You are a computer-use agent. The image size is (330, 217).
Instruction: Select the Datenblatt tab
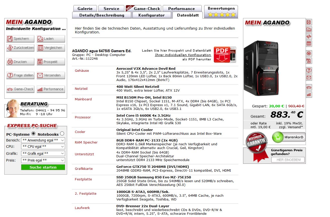click(x=188, y=15)
